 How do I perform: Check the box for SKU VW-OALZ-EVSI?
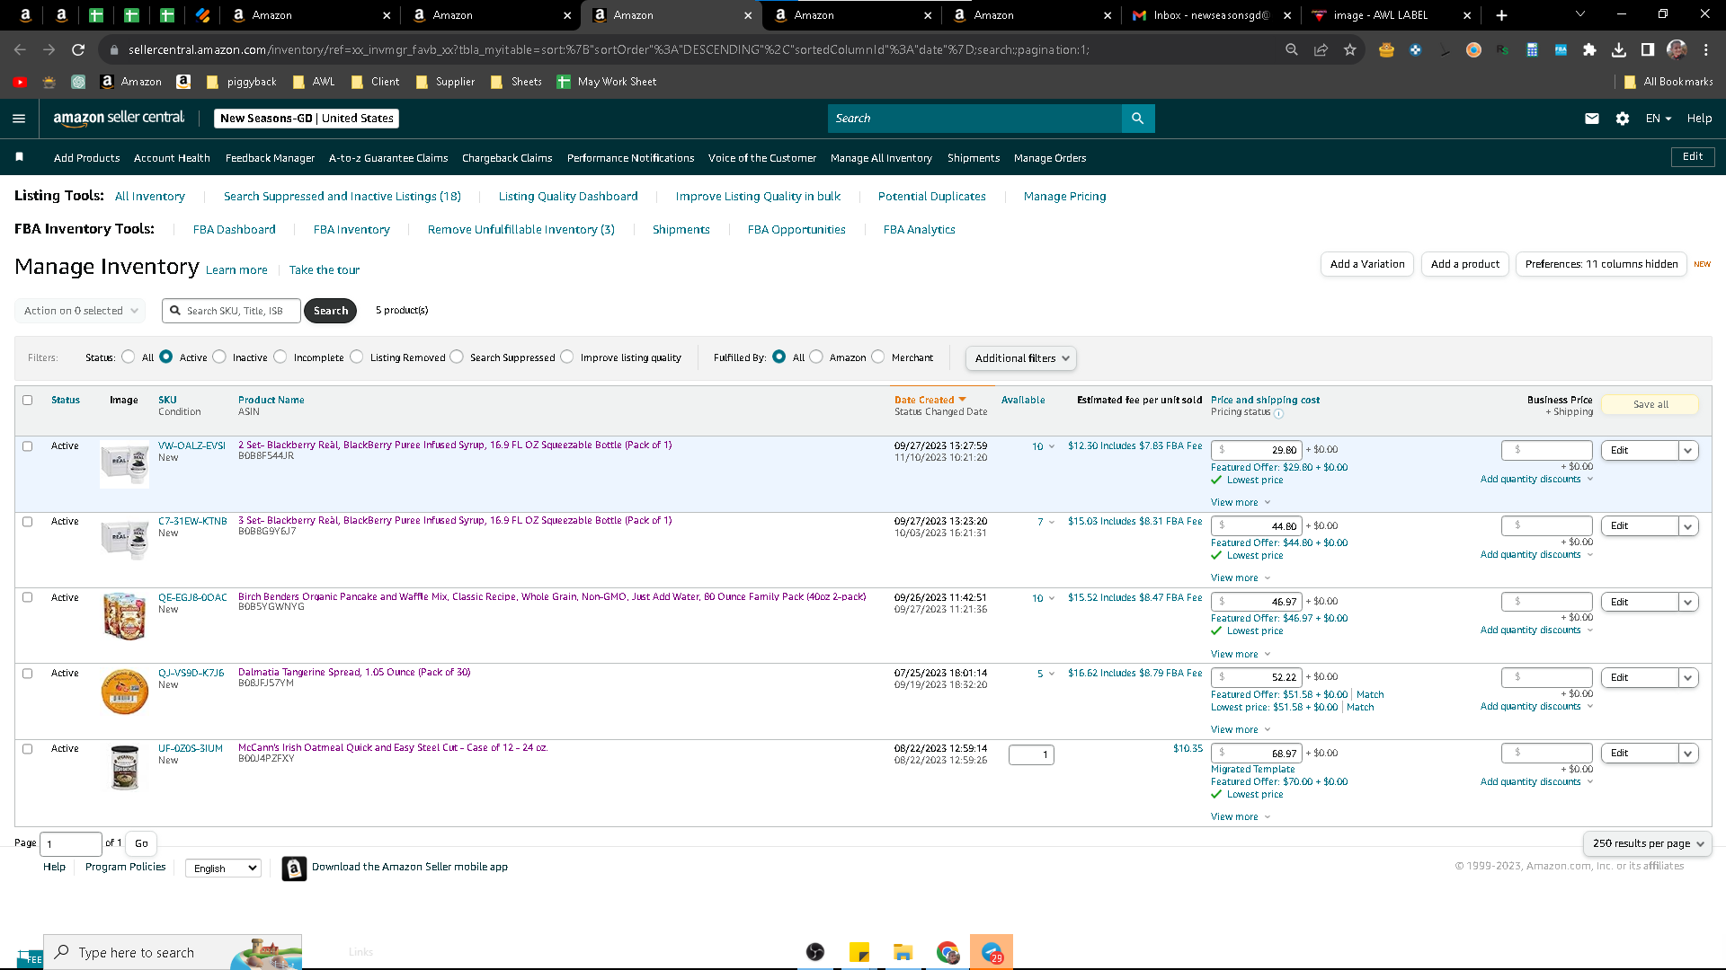coord(27,446)
